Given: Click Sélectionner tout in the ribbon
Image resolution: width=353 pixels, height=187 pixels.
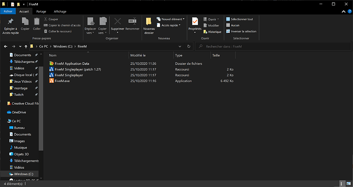Looking at the screenshot, I should (x=239, y=19).
